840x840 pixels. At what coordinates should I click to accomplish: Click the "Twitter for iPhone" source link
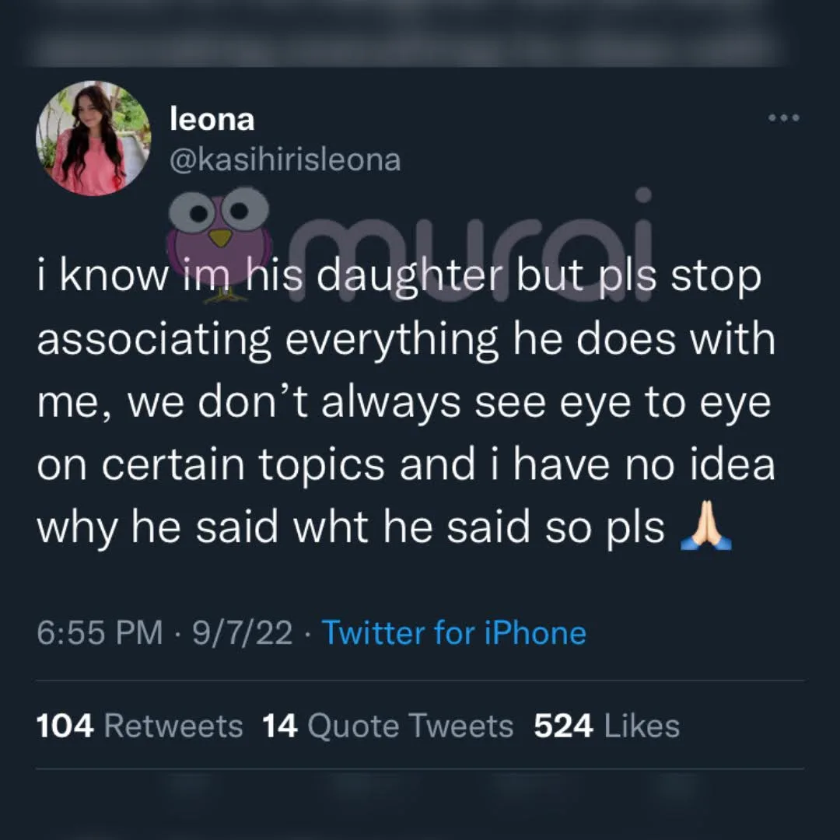click(x=453, y=632)
